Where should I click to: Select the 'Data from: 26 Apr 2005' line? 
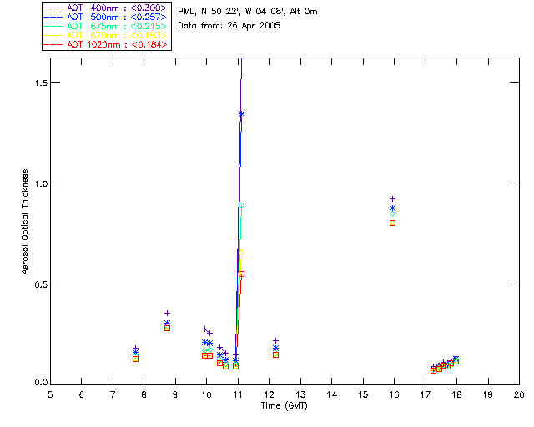coord(229,26)
